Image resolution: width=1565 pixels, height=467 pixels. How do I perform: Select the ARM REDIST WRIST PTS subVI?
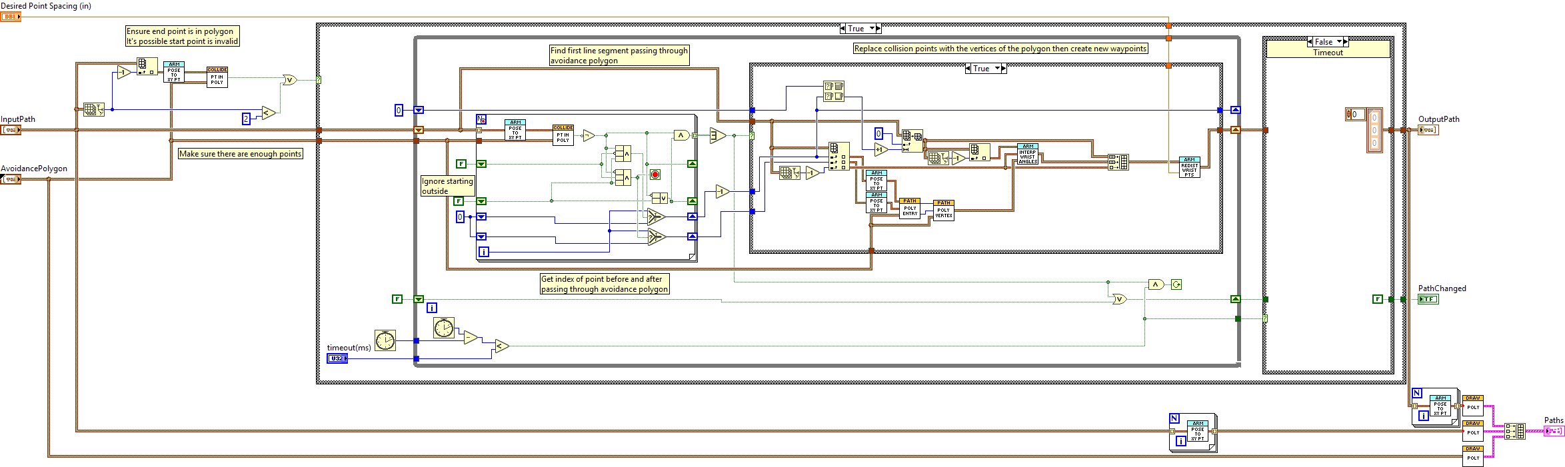tap(1189, 168)
